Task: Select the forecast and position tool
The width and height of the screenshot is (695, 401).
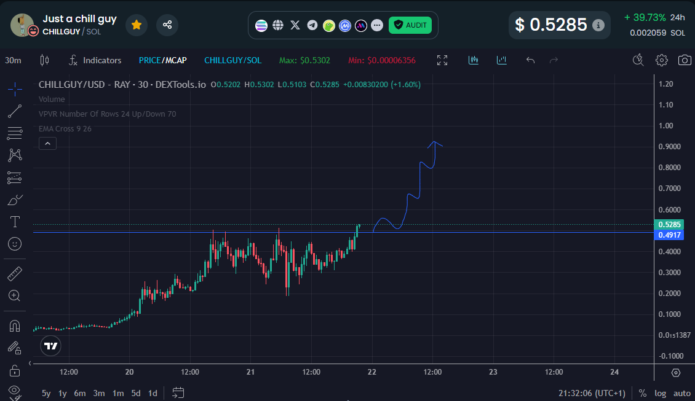Action: [15, 177]
